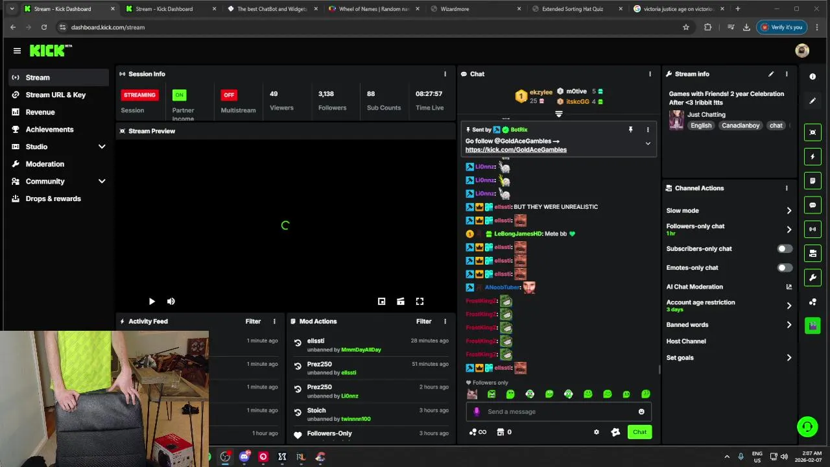Viewport: 830px width, 467px height.
Task: Mute the stream preview volume
Action: (171, 302)
